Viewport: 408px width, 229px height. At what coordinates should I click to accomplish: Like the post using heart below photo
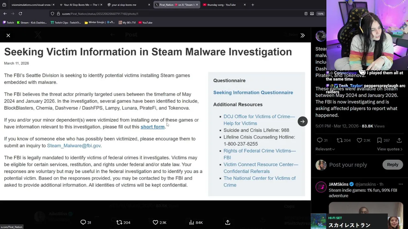pos(155,222)
